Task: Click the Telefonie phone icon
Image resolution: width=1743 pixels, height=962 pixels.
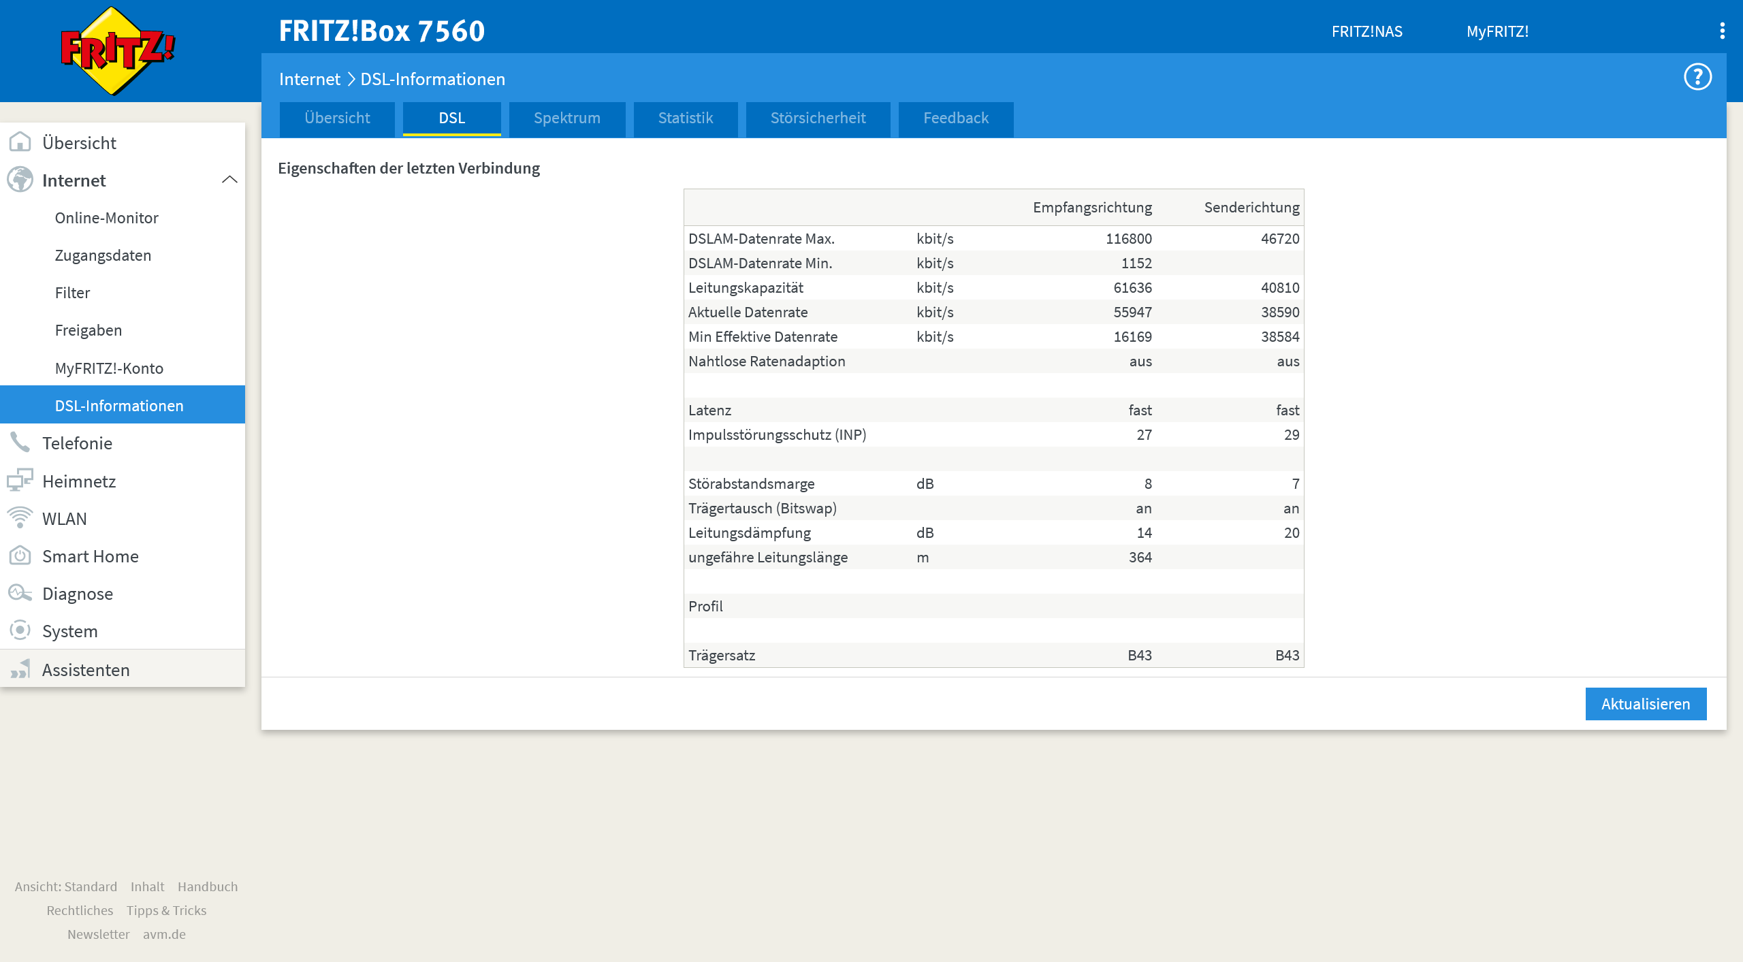Action: 20,443
